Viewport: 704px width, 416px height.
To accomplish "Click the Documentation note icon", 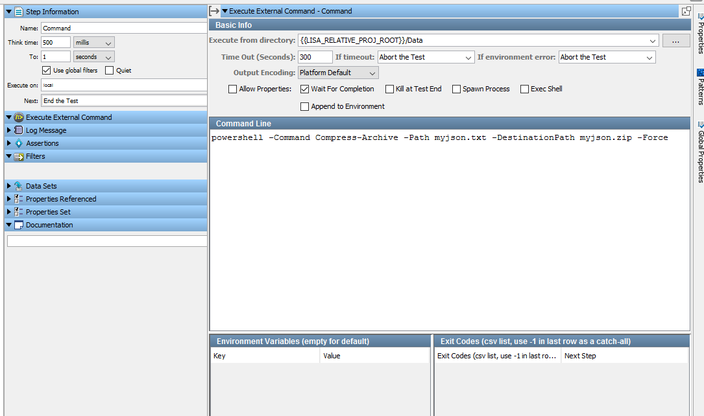I will point(18,225).
